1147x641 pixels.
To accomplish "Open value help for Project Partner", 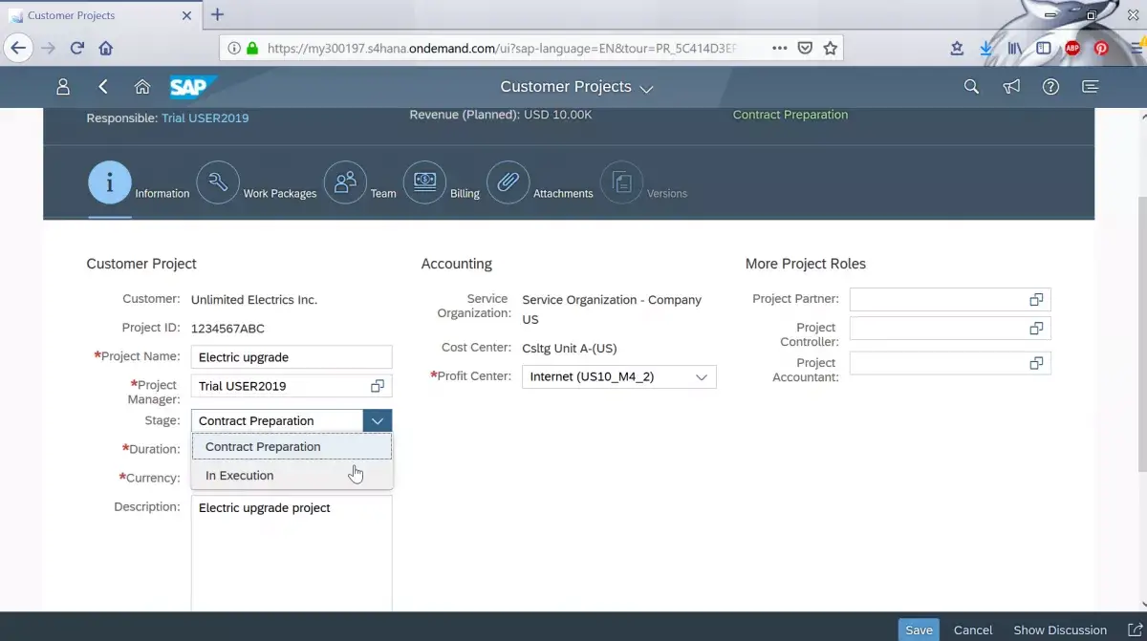I will 1036,300.
